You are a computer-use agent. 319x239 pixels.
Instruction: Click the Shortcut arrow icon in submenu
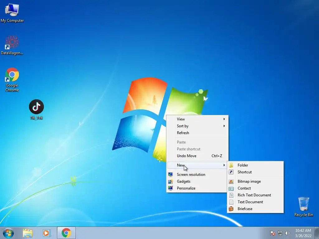click(x=231, y=172)
